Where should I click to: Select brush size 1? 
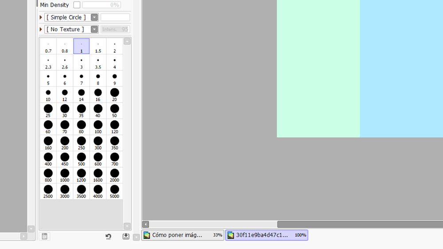(82, 46)
